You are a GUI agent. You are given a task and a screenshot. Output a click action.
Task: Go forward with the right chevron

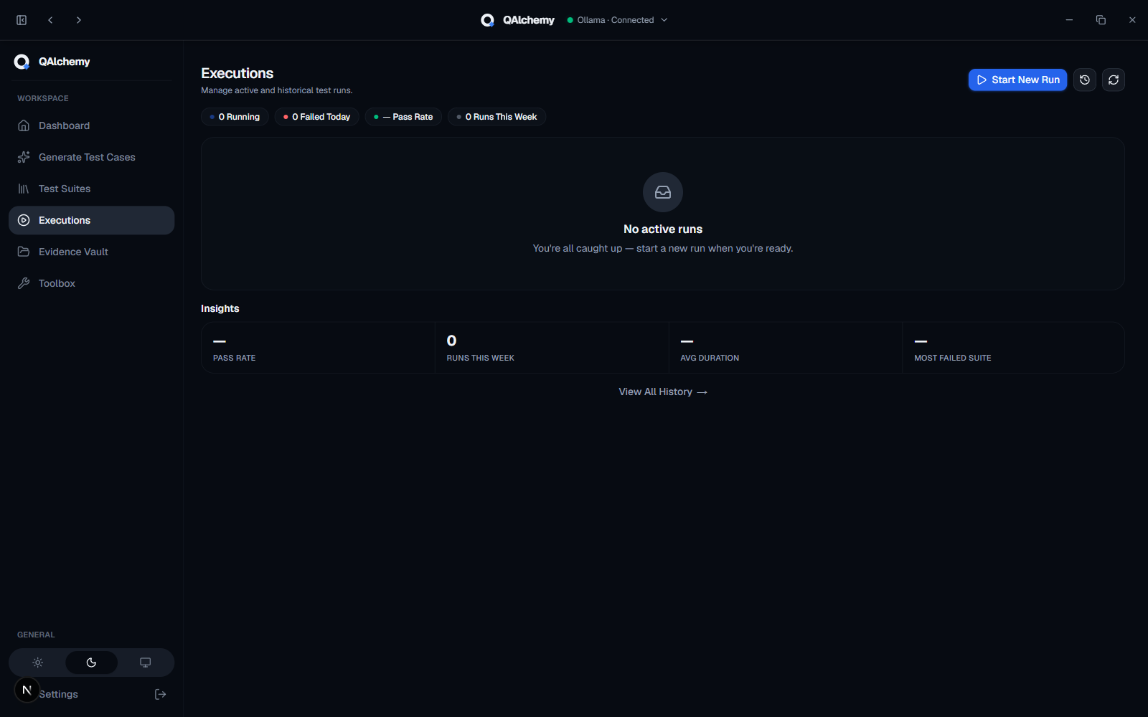(79, 20)
